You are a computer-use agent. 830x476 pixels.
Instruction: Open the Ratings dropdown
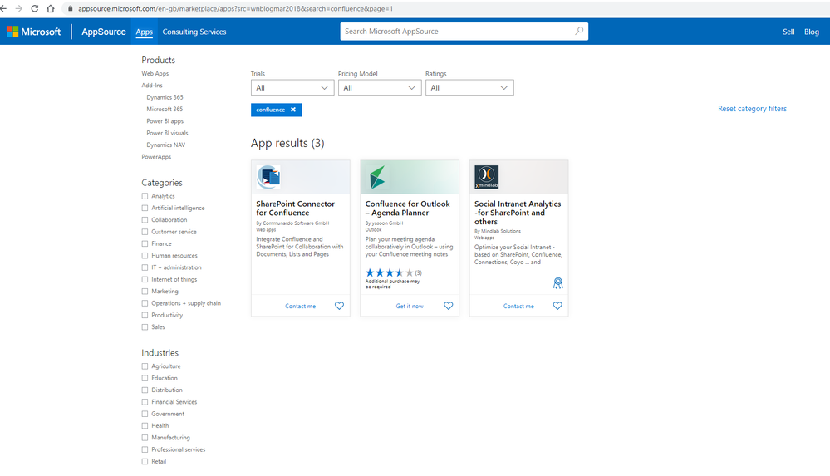pos(469,88)
